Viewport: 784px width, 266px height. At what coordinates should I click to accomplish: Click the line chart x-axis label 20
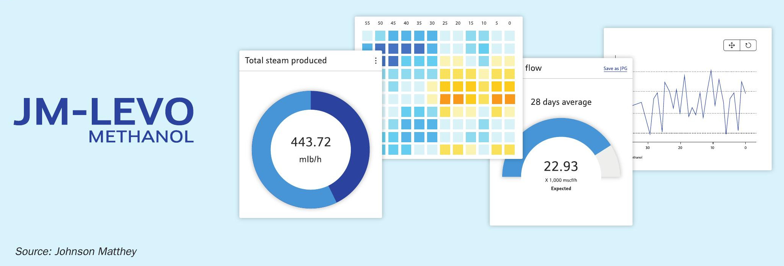(x=680, y=148)
